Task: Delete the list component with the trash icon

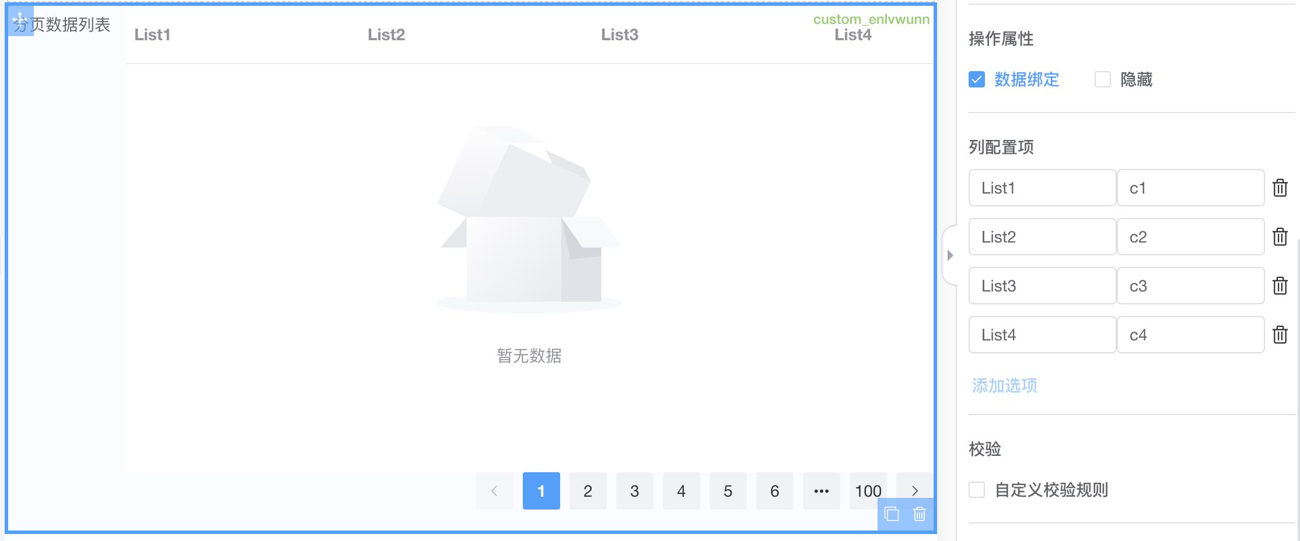Action: tap(920, 515)
